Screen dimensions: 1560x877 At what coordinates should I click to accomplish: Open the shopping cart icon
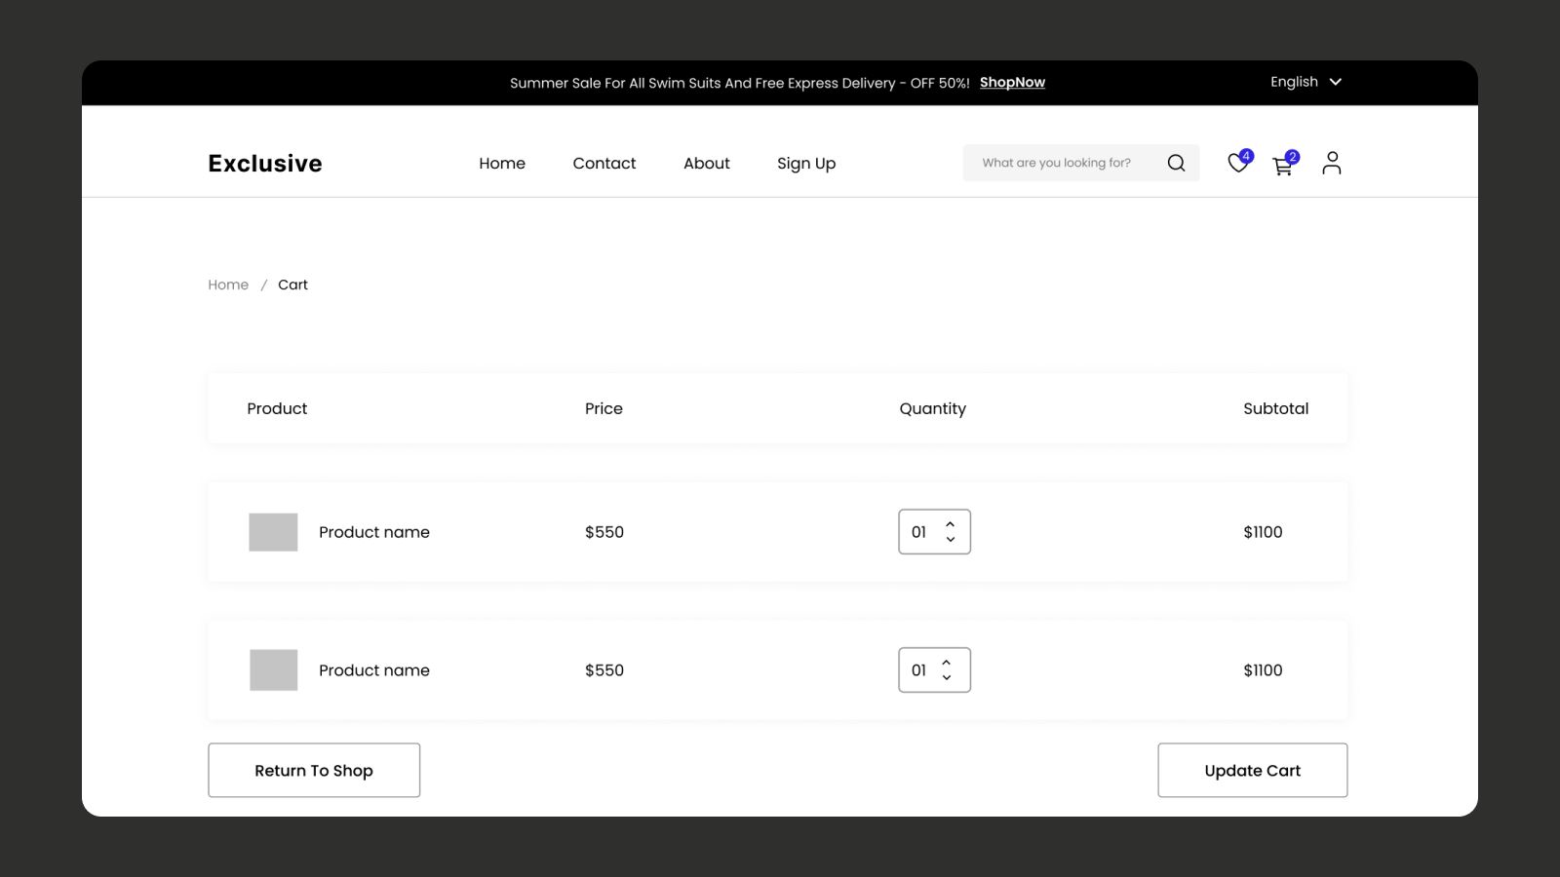tap(1283, 166)
